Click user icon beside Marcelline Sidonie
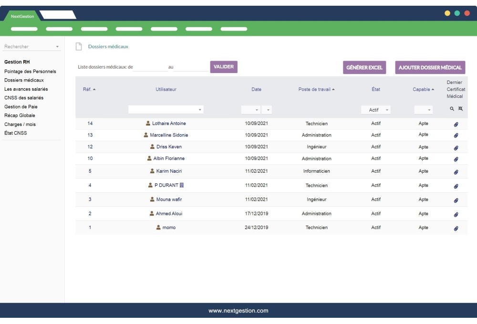Screen dimensions: 477x324 [x=146, y=135]
